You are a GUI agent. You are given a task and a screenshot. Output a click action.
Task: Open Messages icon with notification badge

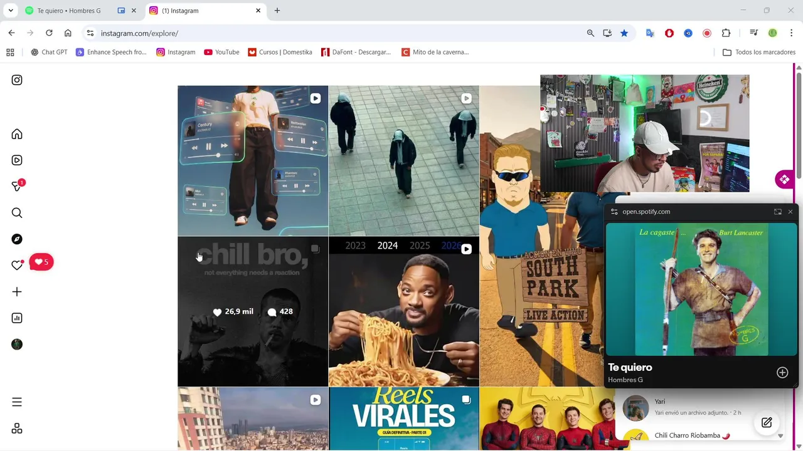pyautogui.click(x=17, y=186)
